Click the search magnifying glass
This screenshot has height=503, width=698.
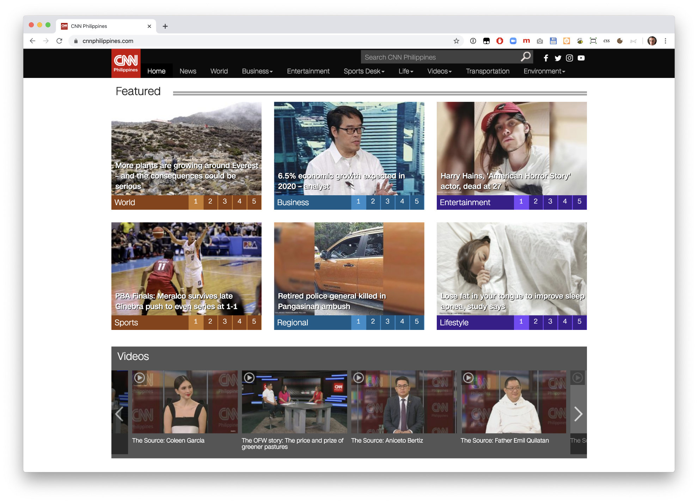tap(526, 56)
